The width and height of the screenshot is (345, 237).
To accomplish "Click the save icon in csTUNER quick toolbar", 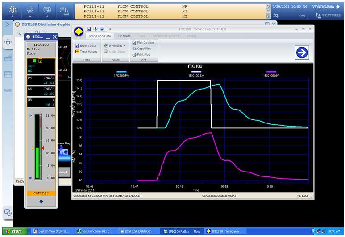I will pos(89,29).
